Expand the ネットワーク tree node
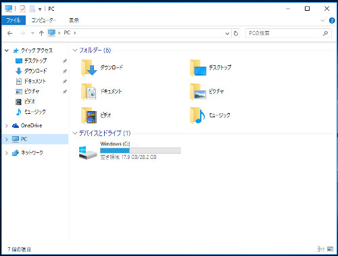 7,153
